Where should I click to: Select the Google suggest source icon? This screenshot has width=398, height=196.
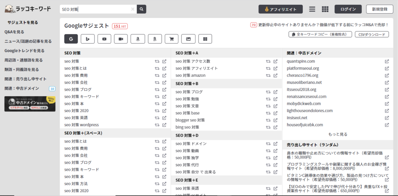[x=71, y=39]
